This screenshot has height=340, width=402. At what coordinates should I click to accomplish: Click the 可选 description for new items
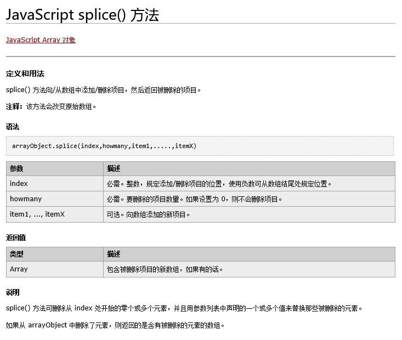[x=148, y=214]
